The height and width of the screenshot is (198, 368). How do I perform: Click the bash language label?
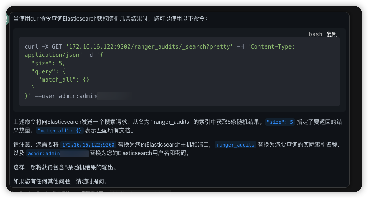(x=315, y=34)
